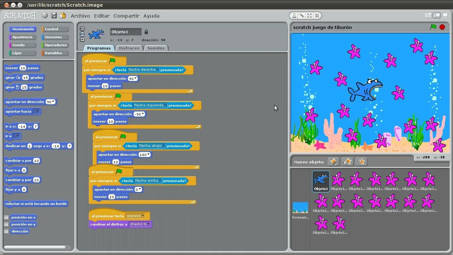This screenshot has width=453, height=255.
Task: Open the 'flecha arriba' key dropdown
Action: pyautogui.click(x=148, y=181)
